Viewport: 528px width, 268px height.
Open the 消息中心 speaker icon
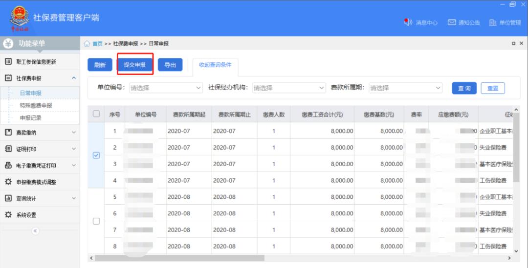coord(408,22)
